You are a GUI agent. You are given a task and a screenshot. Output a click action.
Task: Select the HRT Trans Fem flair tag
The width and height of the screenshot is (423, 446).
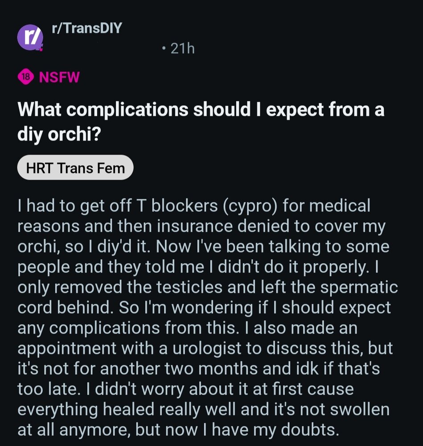click(75, 168)
